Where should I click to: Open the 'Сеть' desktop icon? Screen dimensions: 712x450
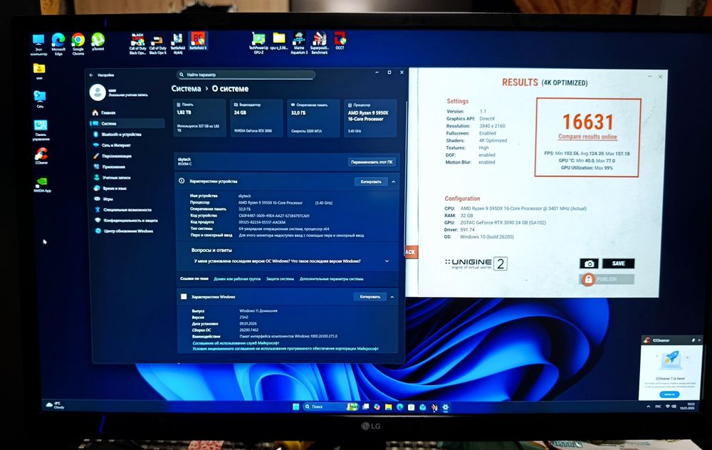pos(40,100)
